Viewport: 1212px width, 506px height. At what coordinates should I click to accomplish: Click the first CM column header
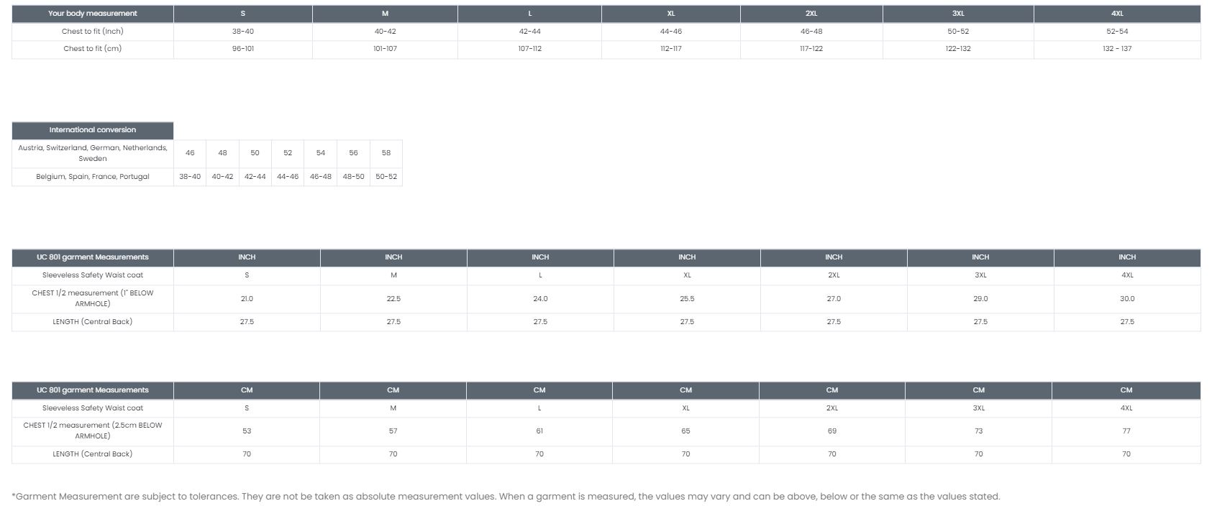(x=247, y=390)
